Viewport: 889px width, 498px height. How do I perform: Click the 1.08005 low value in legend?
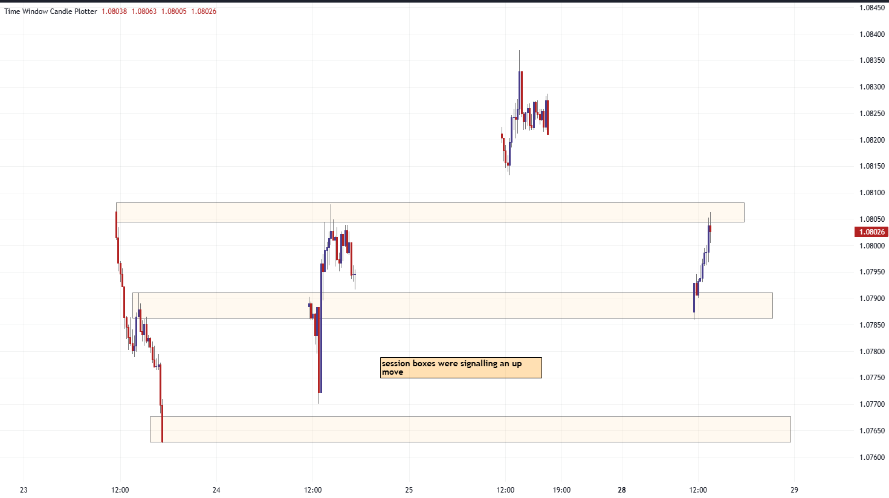(x=173, y=11)
